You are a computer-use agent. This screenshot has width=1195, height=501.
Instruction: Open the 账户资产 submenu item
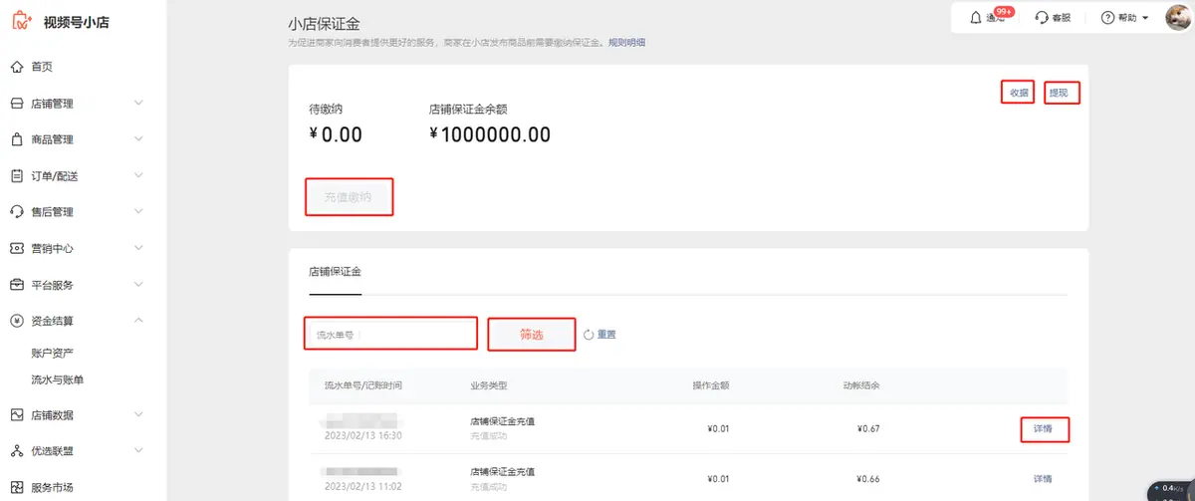pyautogui.click(x=52, y=353)
